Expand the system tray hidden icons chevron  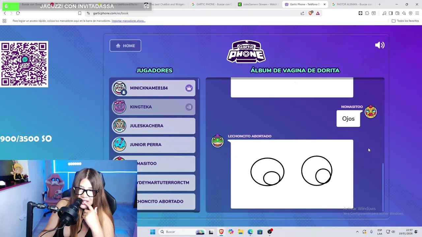click(357, 232)
